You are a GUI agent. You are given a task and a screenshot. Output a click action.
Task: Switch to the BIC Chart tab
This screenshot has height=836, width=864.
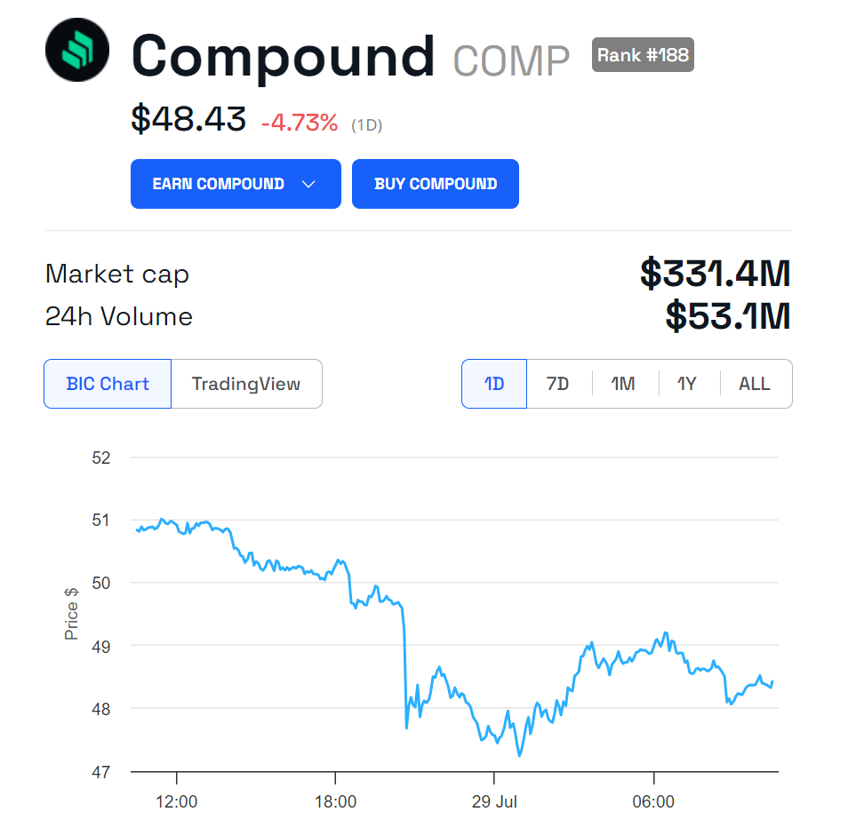pyautogui.click(x=108, y=384)
